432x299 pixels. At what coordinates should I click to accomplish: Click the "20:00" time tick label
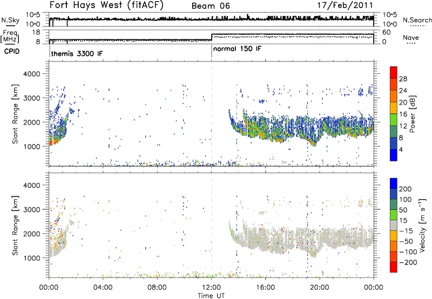pos(320,288)
